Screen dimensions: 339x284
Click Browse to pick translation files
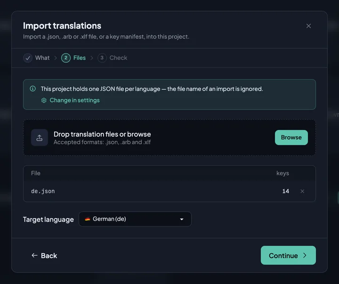[291, 138]
